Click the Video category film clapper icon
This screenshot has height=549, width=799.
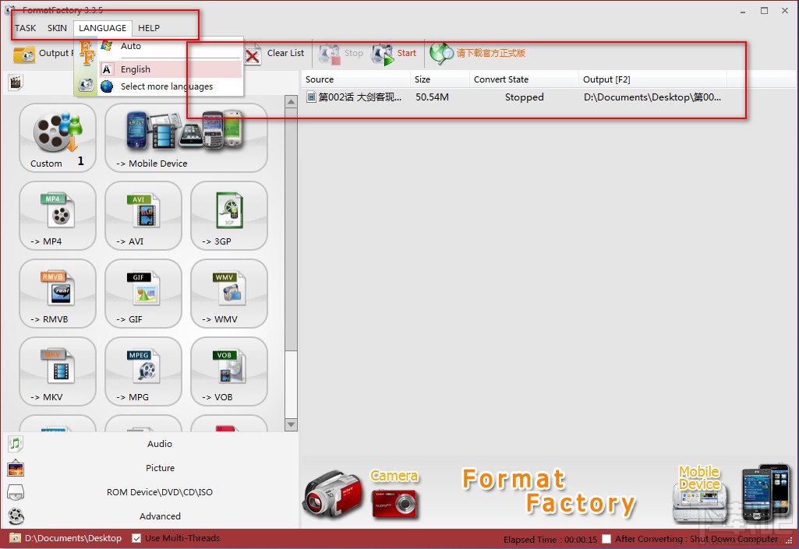point(16,82)
